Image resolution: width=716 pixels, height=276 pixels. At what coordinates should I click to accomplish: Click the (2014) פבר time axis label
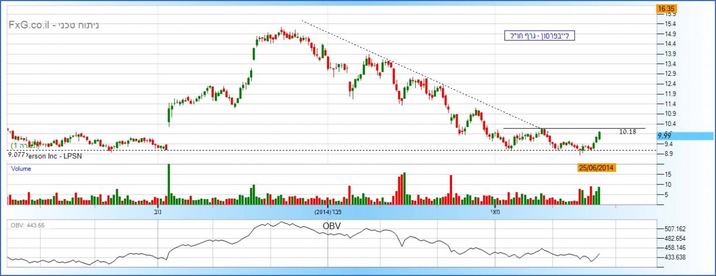point(328,212)
